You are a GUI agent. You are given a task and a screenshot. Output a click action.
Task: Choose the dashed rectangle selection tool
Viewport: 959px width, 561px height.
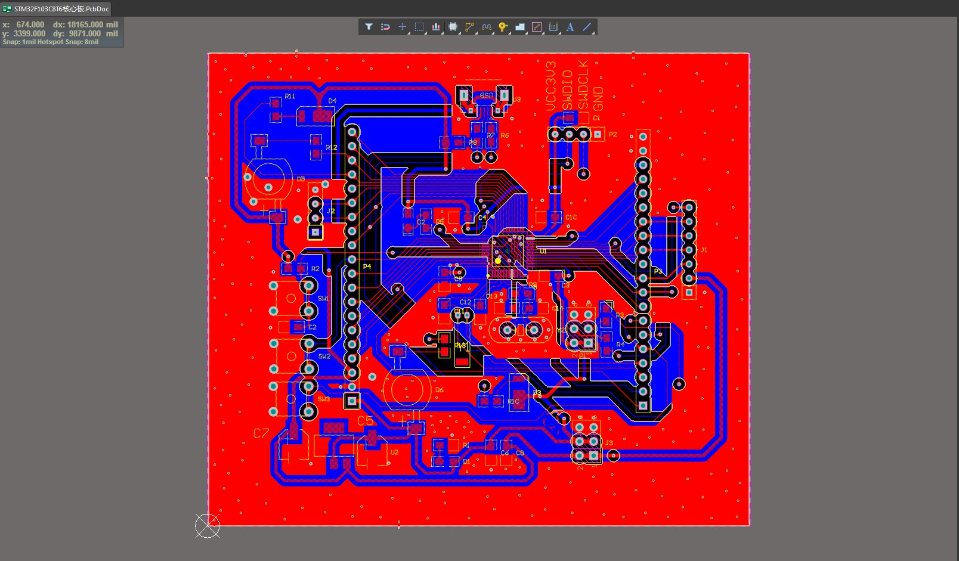click(x=419, y=27)
